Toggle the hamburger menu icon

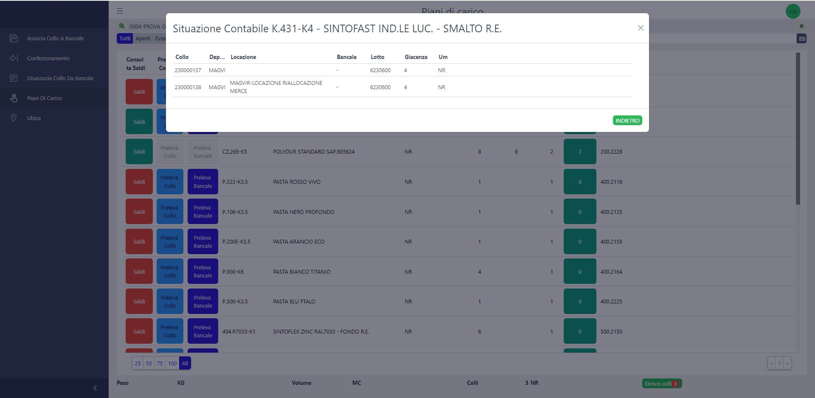[x=120, y=11]
